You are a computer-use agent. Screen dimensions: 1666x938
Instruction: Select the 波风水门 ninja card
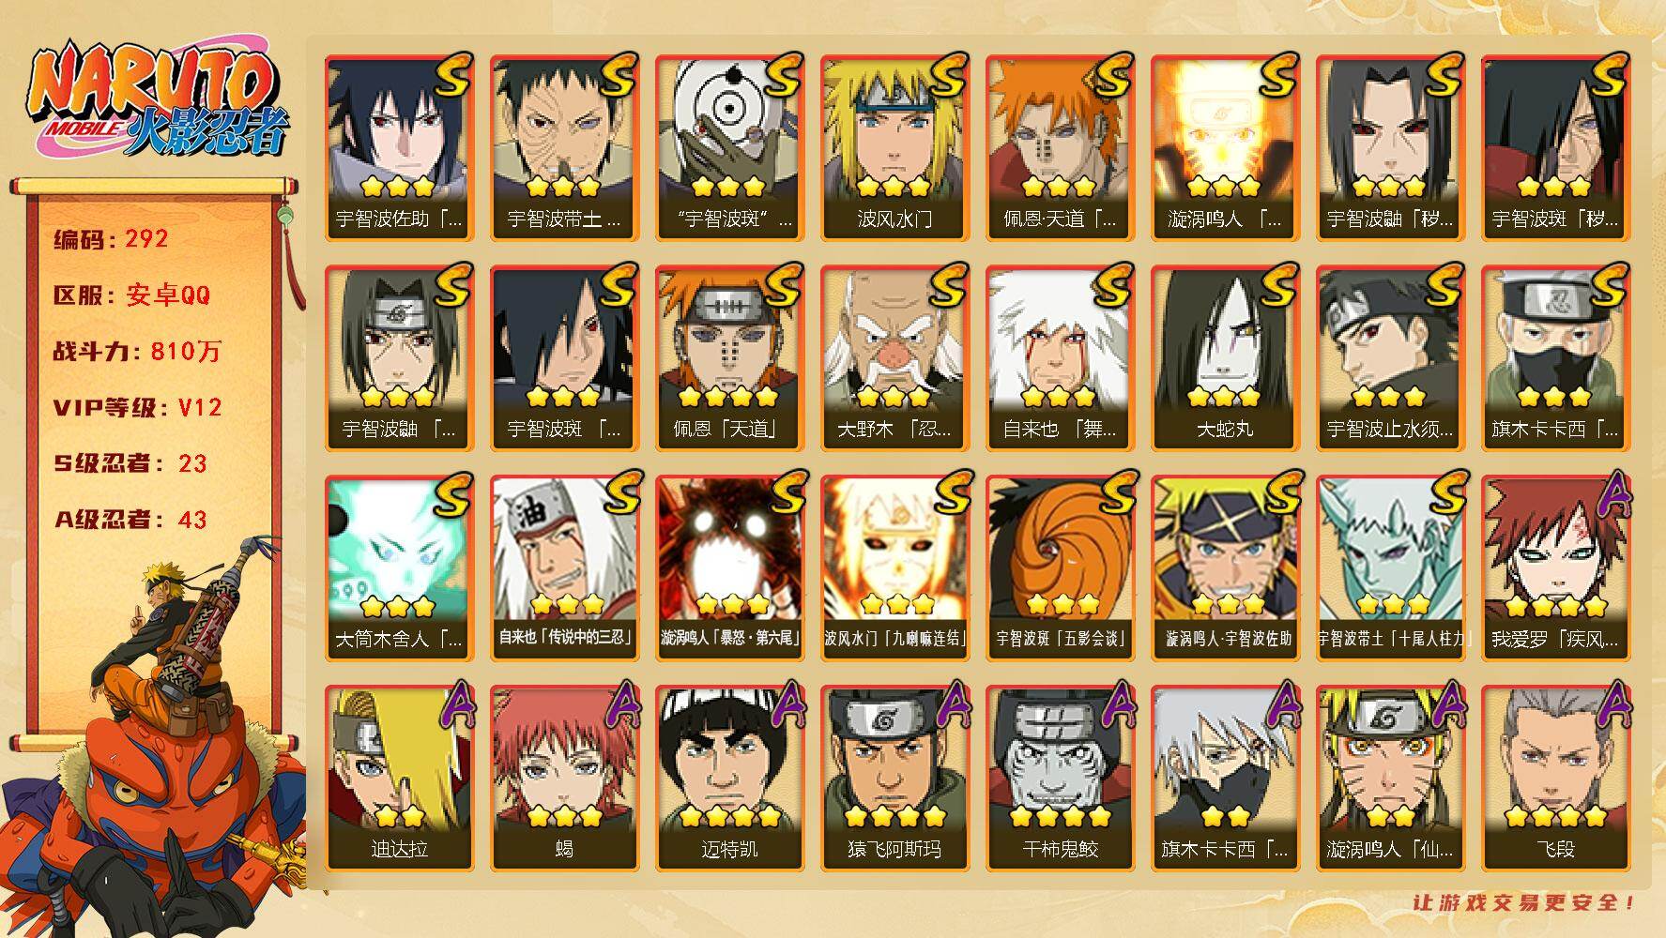894,148
